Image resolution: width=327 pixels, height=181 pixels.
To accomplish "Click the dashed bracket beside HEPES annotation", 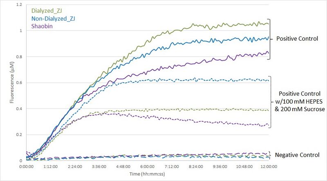I will click(x=270, y=102).
